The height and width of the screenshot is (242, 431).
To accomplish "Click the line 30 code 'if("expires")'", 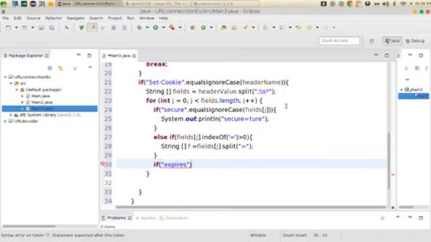I will click(x=172, y=164).
